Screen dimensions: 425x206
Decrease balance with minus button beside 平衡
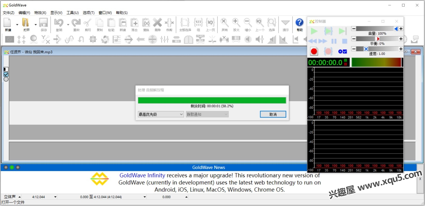pos(354,39)
